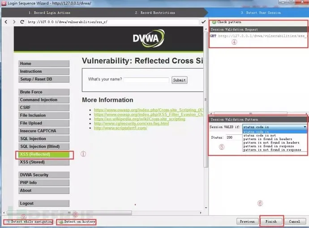Open the Insecure CAPTCHA page
Image resolution: width=309 pixels, height=228 pixels.
[44, 131]
